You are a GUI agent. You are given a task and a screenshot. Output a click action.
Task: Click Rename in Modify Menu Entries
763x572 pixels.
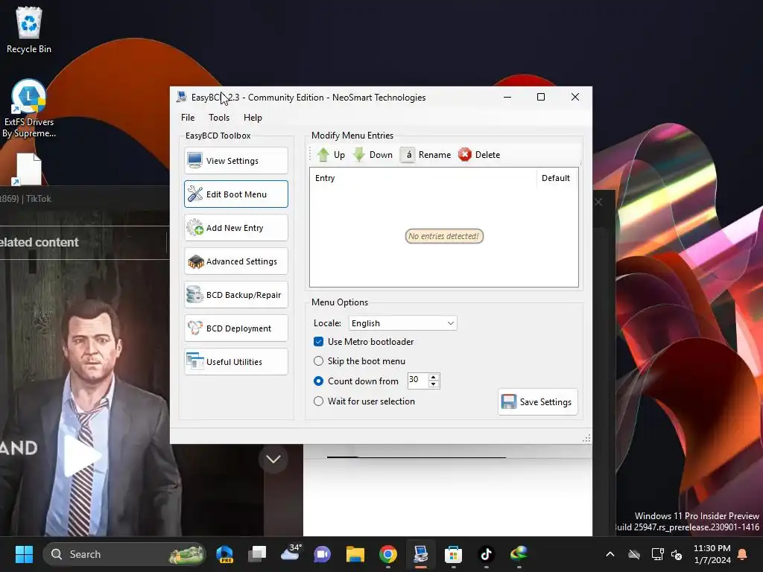(x=426, y=155)
